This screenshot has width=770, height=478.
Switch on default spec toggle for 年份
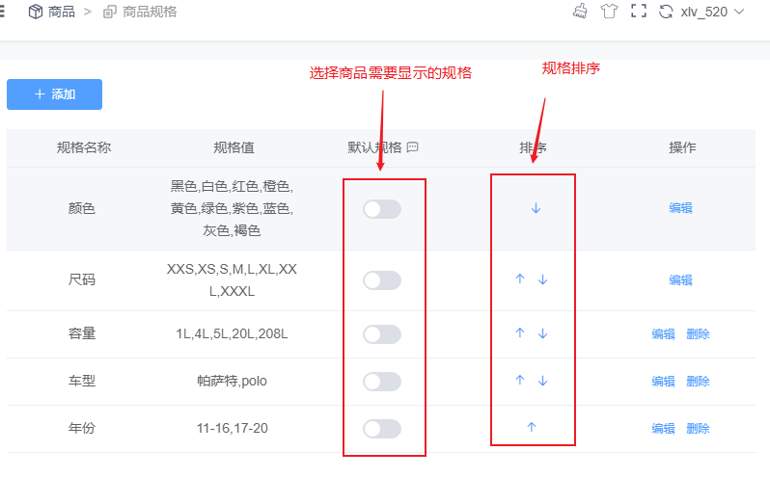point(382,429)
